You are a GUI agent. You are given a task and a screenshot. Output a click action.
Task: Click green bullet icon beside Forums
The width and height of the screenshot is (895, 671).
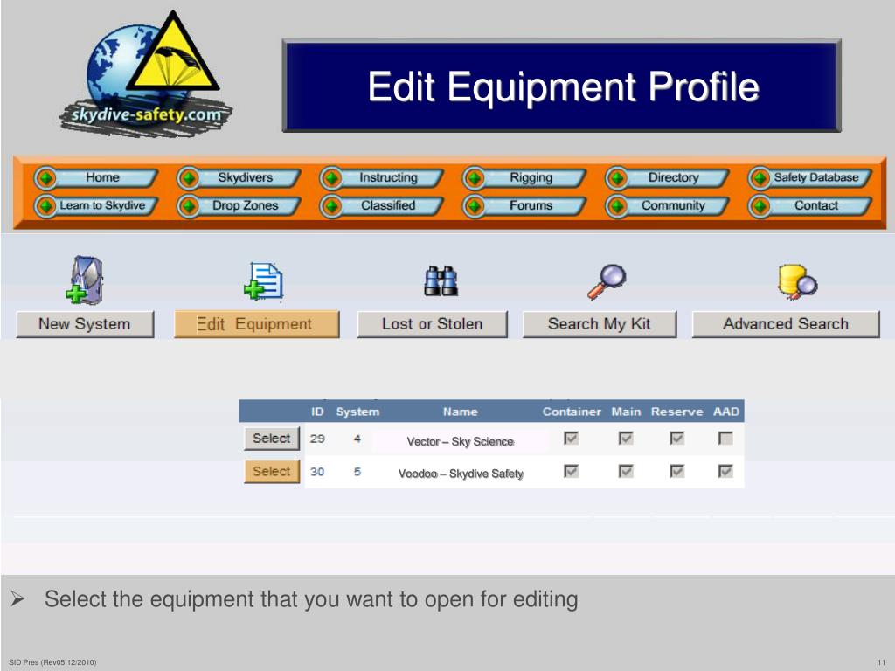point(474,206)
